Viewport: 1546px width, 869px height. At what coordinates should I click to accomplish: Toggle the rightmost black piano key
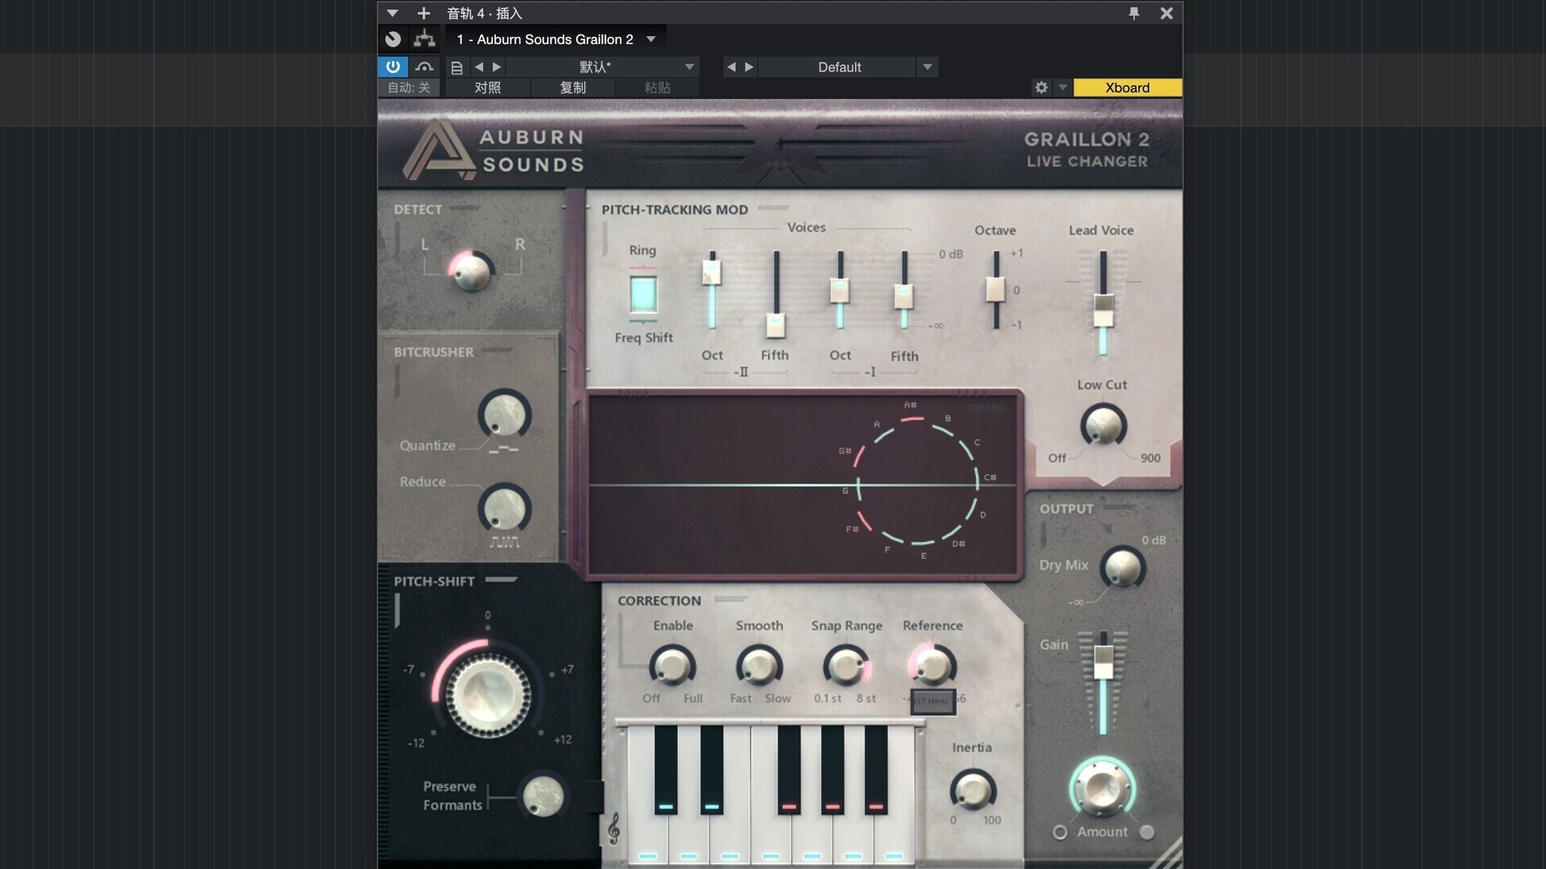[876, 769]
